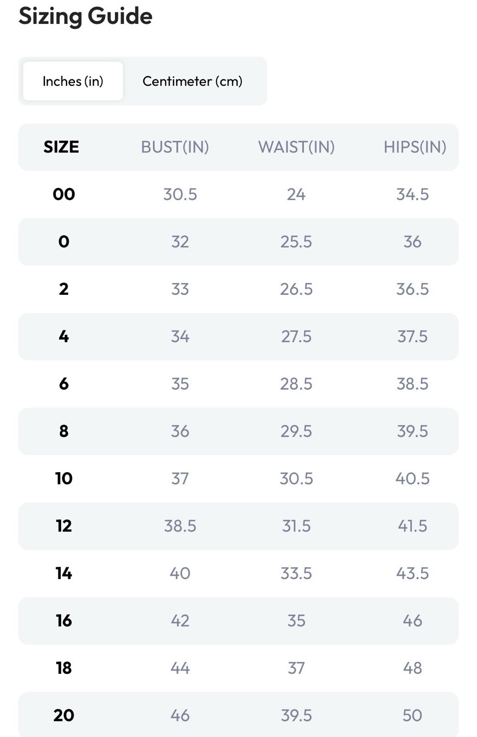Switch to Centimeter (cm) measurements
Image resolution: width=477 pixels, height=737 pixels.
click(x=192, y=81)
